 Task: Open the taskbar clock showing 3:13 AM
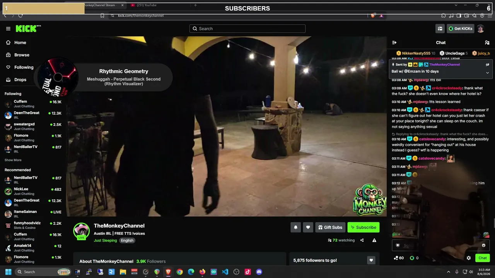tap(484, 272)
